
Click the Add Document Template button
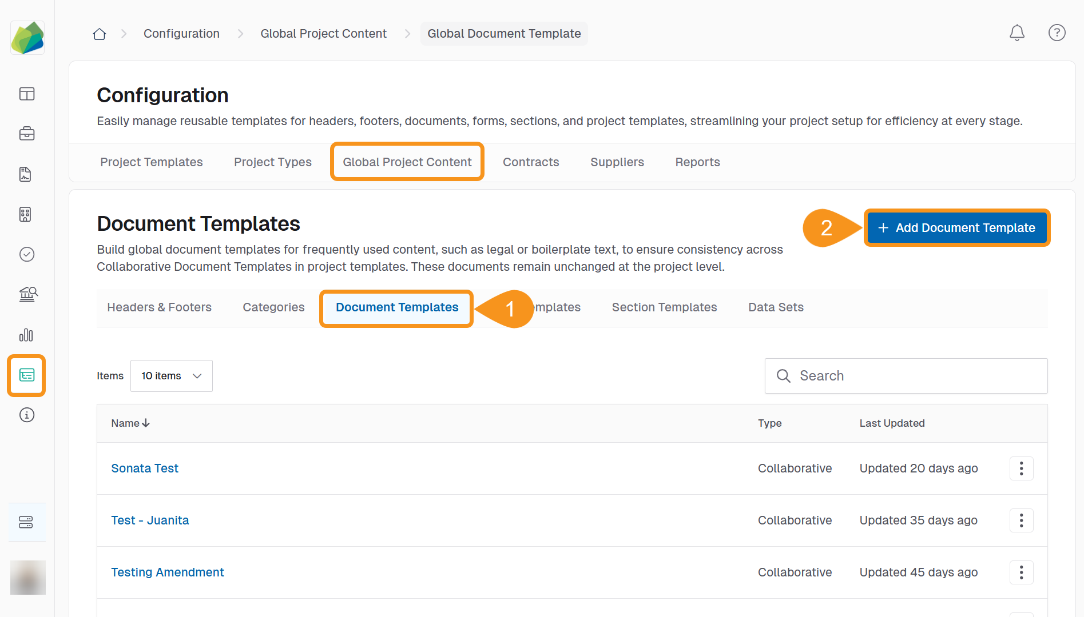[956, 228]
